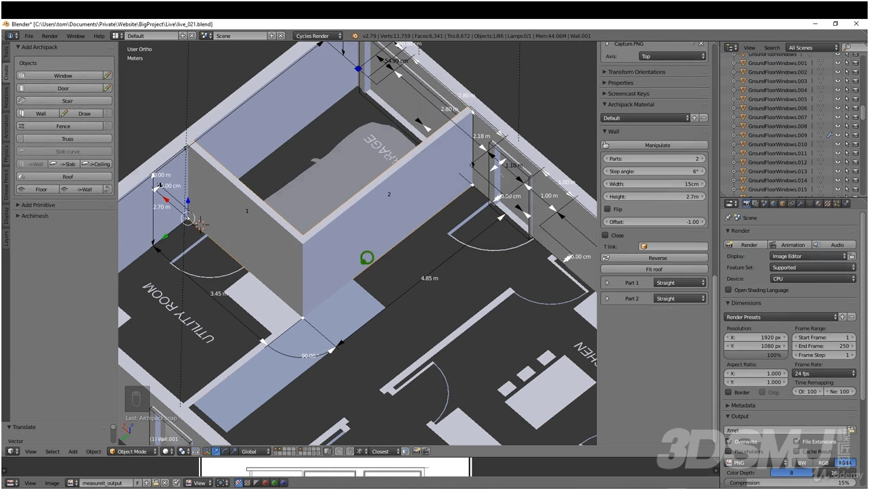Open the Add menu in 3D header
869x490 pixels.
pyautogui.click(x=72, y=451)
